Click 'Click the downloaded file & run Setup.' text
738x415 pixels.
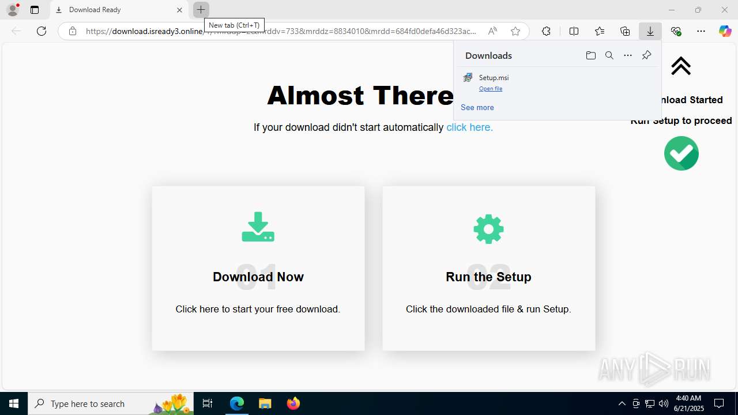click(488, 309)
